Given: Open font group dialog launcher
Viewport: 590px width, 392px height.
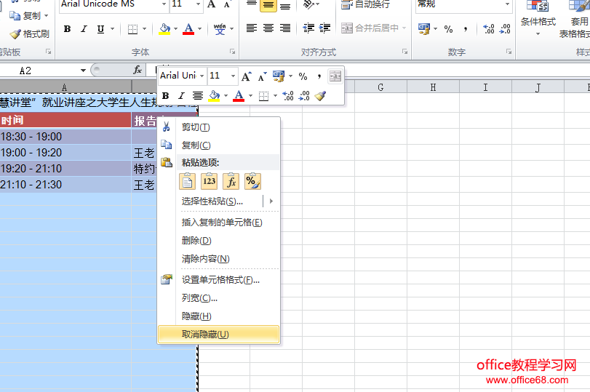Looking at the screenshot, I should pyautogui.click(x=233, y=52).
